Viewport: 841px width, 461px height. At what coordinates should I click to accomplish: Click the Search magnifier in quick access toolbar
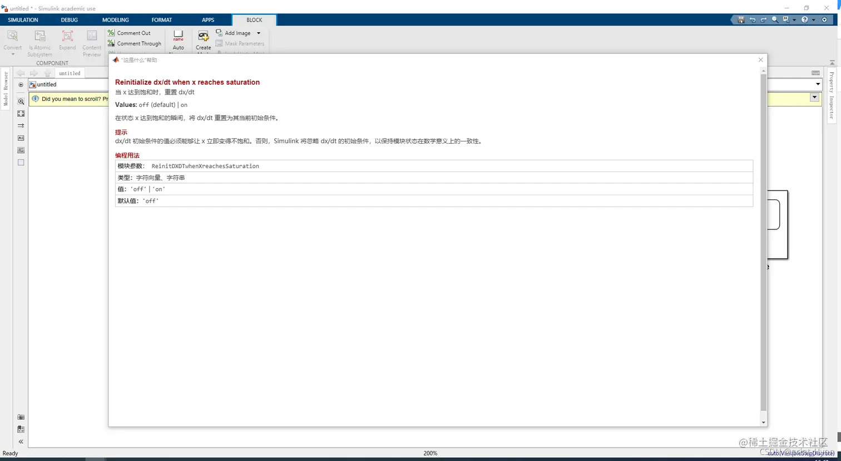point(775,19)
